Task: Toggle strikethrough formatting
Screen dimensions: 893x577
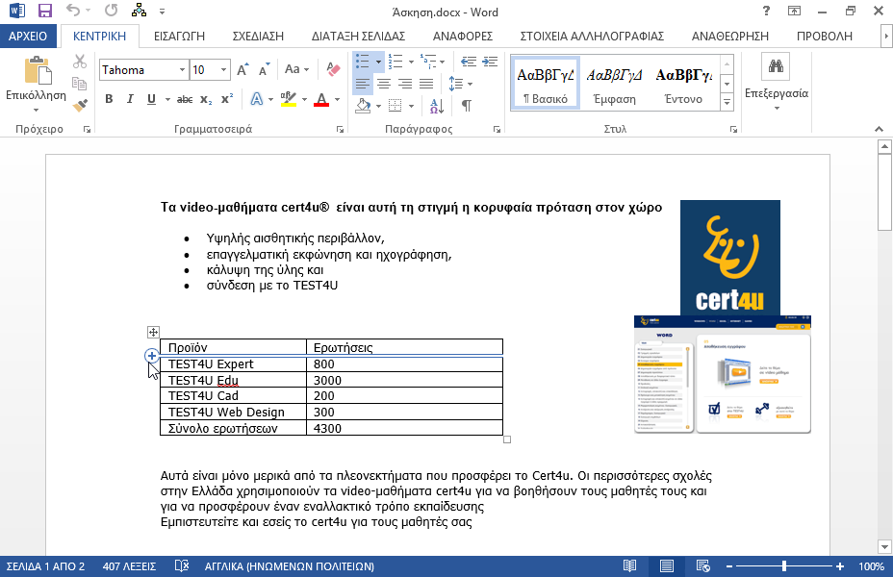Action: 185,99
